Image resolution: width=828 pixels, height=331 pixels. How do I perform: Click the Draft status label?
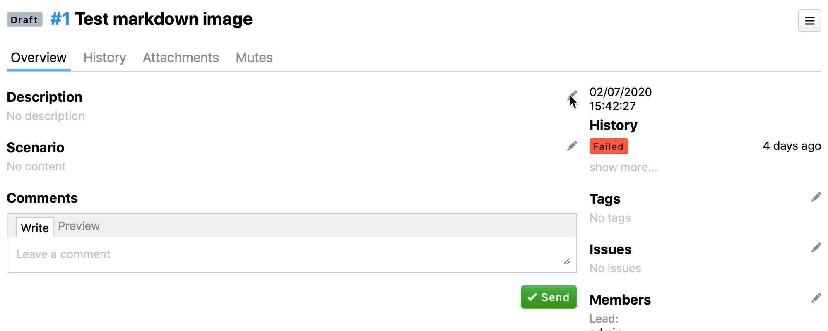24,20
